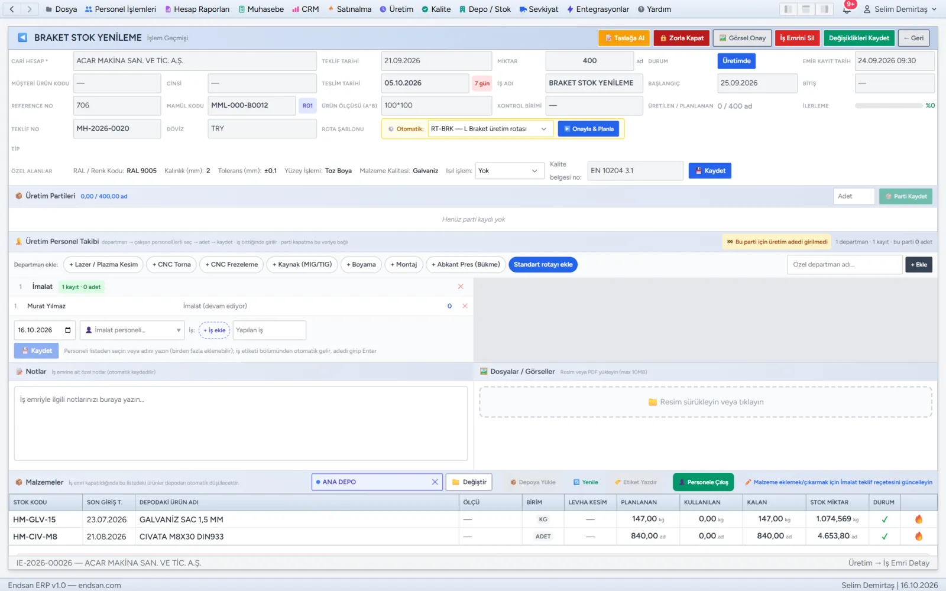Viewport: 946px width, 591px height.
Task: Click the Özel departman adı input field
Action: pos(844,265)
